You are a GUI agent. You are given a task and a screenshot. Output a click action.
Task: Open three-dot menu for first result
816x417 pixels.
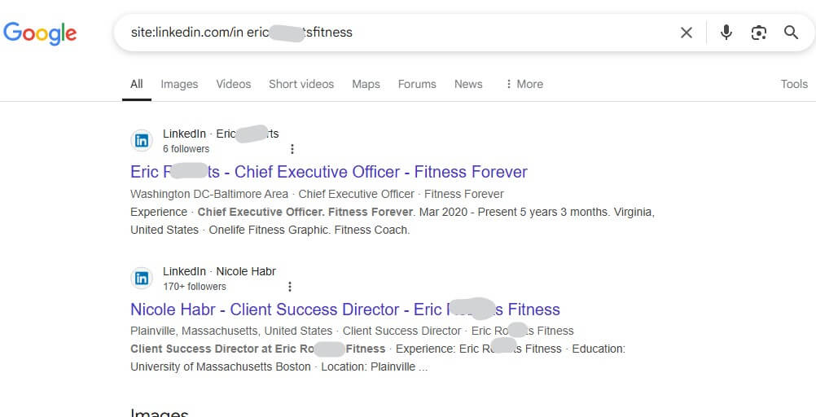click(292, 149)
